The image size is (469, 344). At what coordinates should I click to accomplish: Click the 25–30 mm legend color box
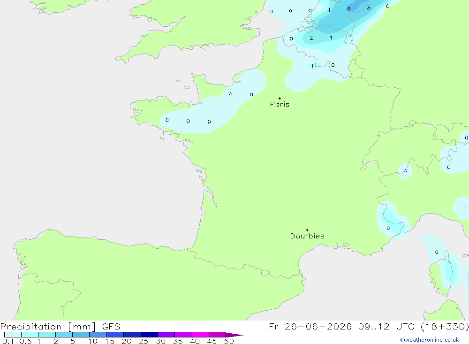(x=149, y=335)
